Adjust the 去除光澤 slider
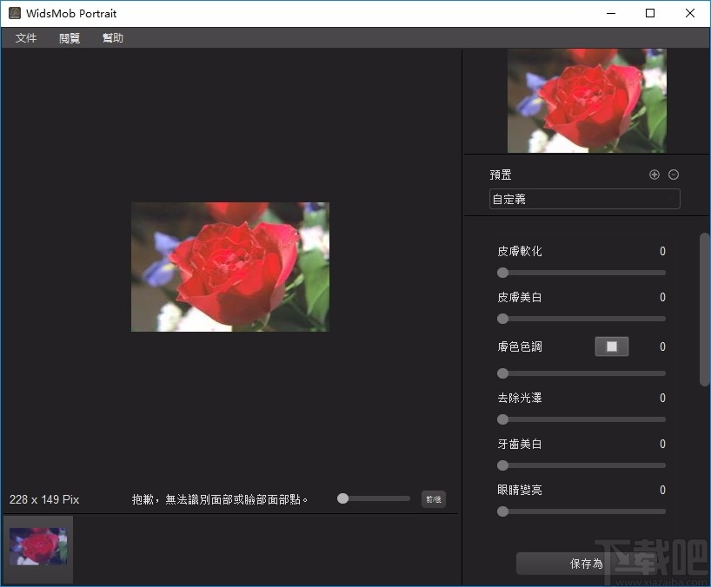Image resolution: width=711 pixels, height=587 pixels. (x=583, y=419)
